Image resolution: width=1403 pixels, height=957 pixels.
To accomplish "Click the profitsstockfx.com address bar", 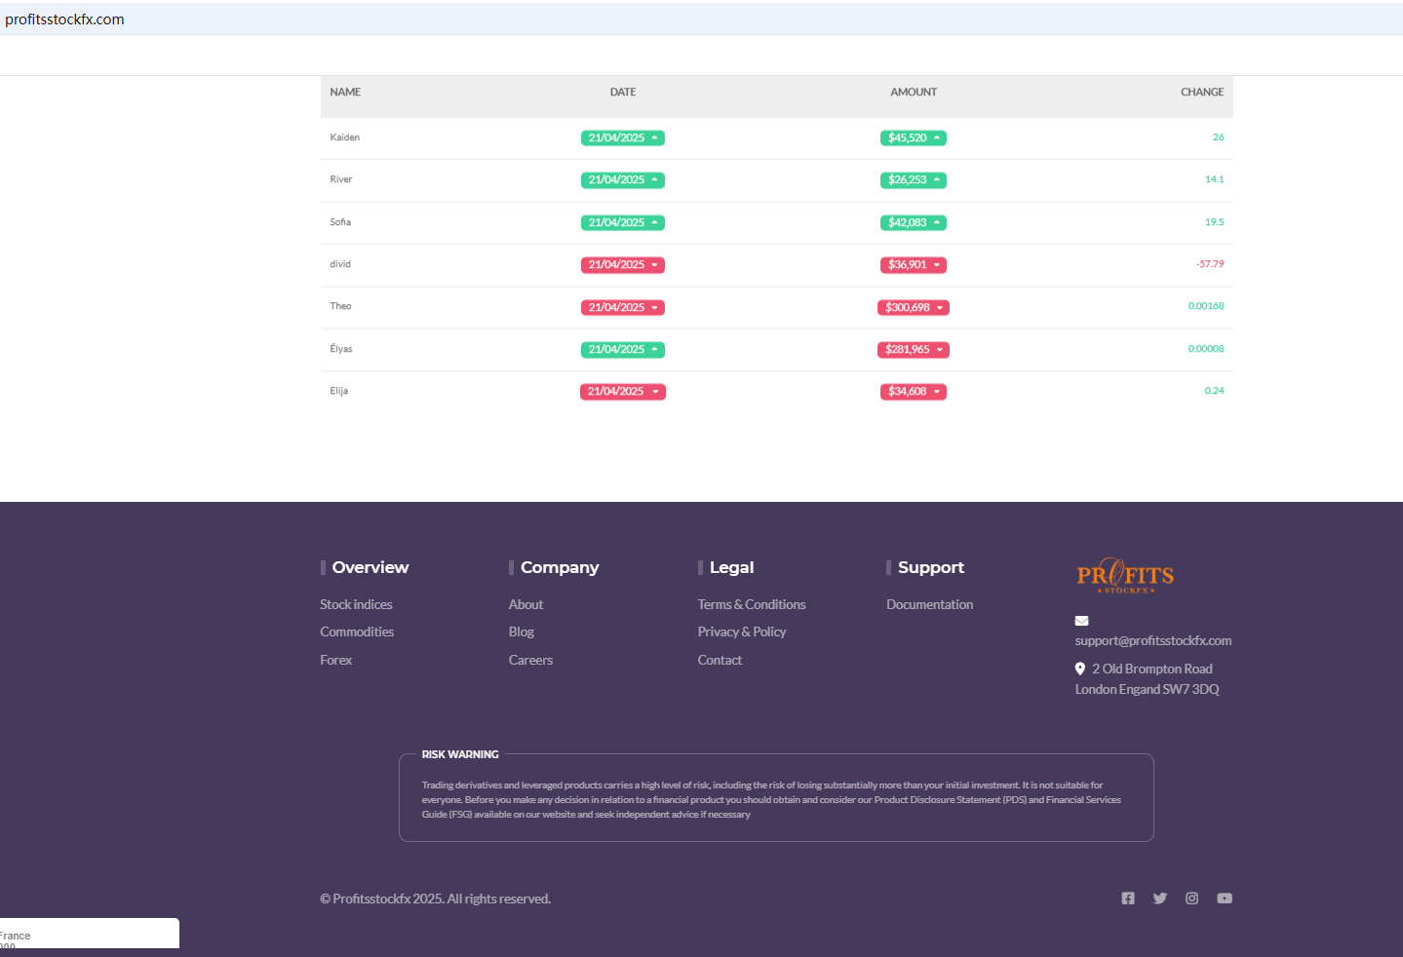I will tap(64, 19).
